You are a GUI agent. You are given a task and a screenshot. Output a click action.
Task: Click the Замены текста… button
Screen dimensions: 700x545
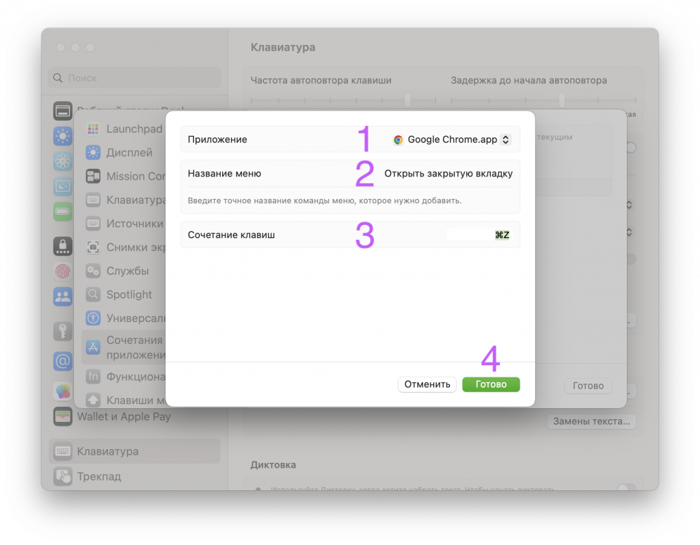coord(591,421)
